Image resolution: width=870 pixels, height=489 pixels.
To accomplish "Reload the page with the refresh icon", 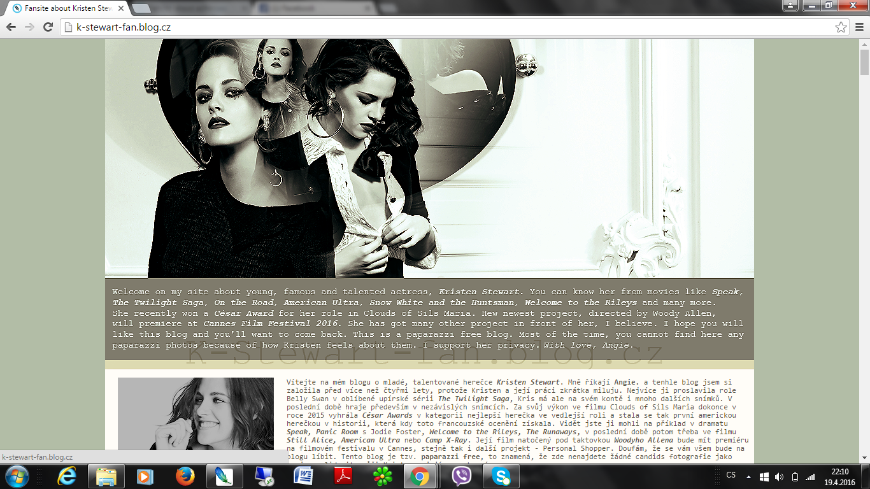I will (x=48, y=27).
